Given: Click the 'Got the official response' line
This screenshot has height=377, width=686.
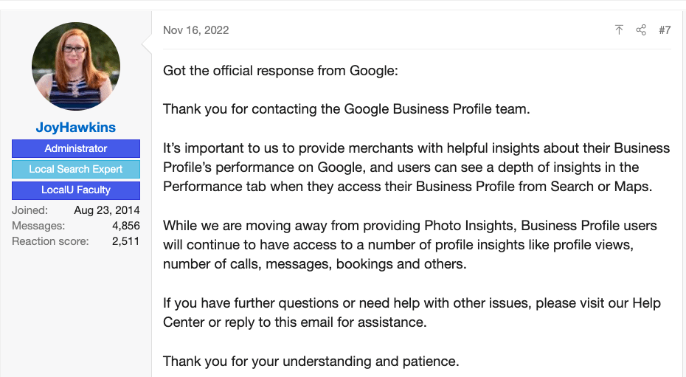Looking at the screenshot, I should click(280, 70).
